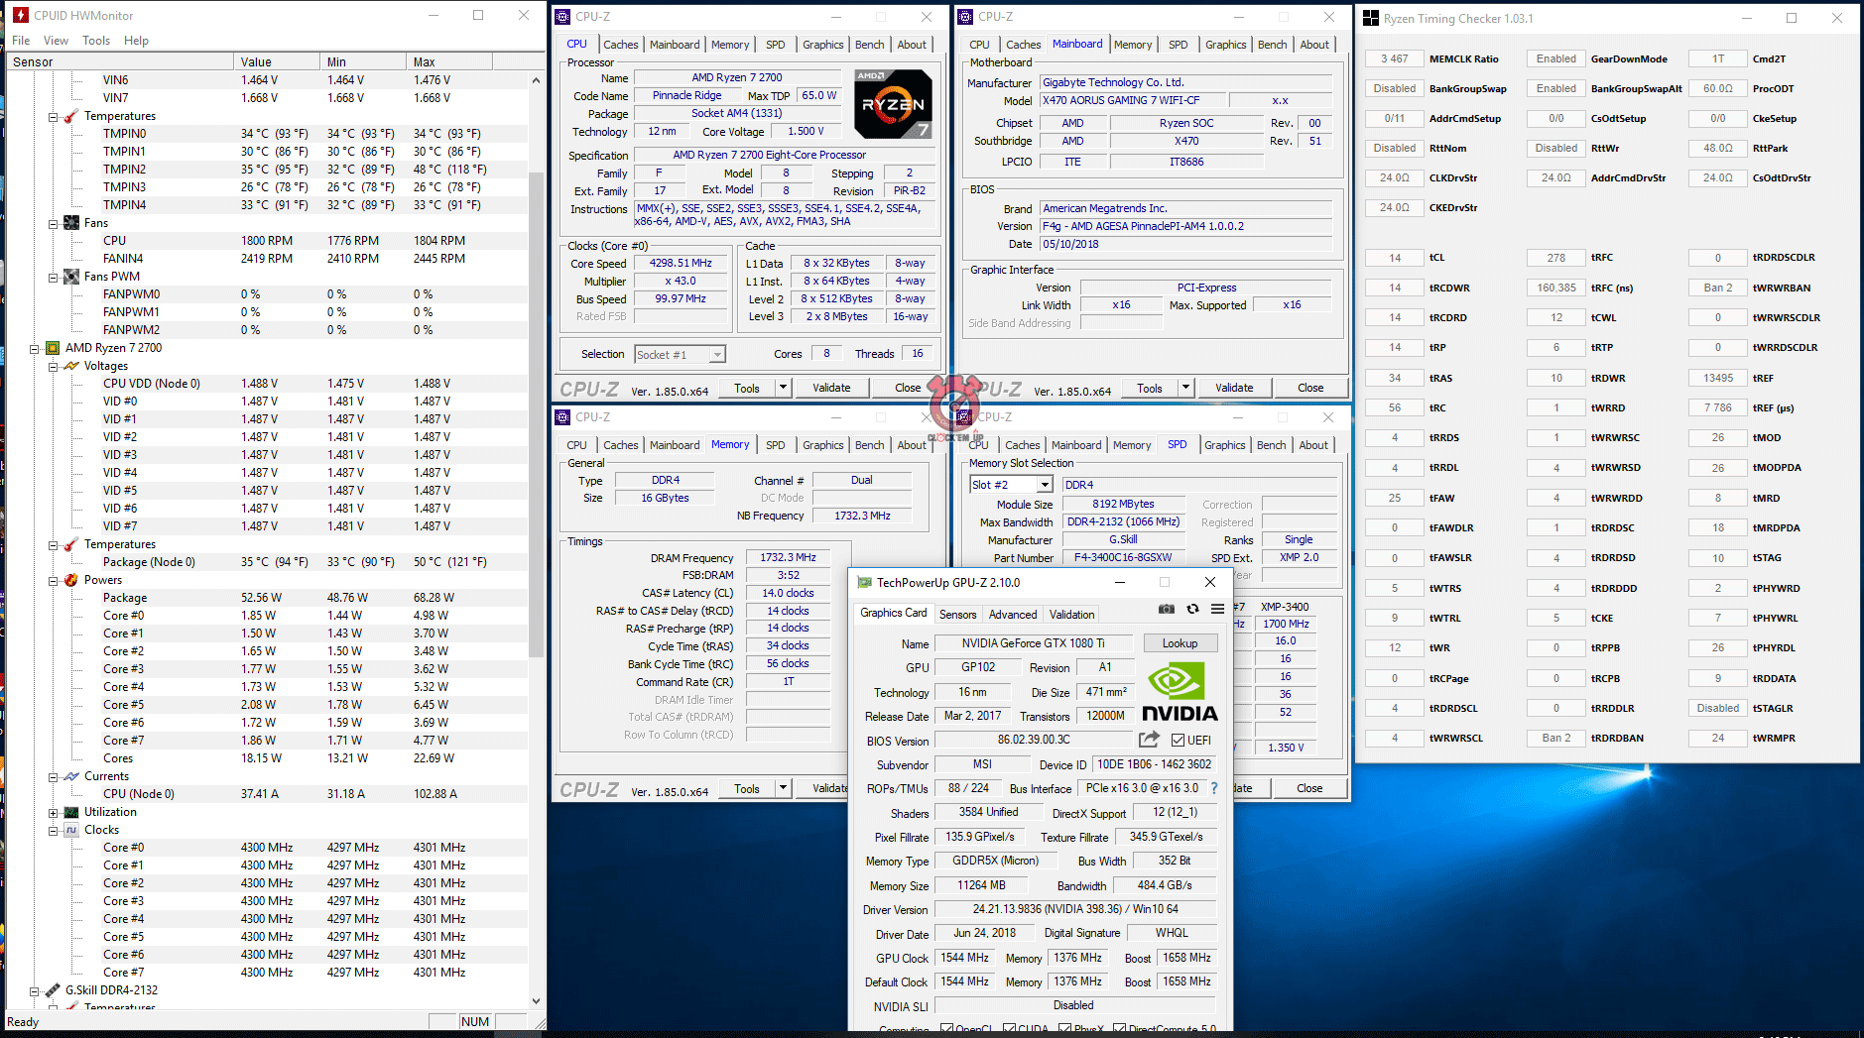Toggle the PhysX checkbox

(1064, 1029)
